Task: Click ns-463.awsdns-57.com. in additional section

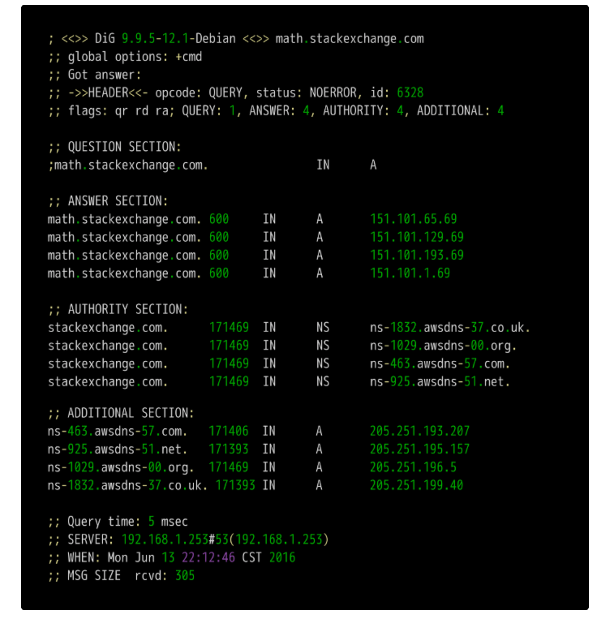Action: point(117,431)
